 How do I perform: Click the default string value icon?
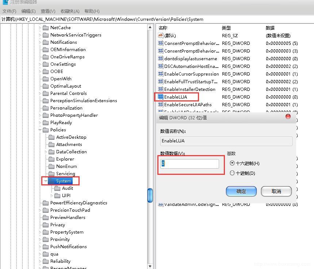click(161, 35)
